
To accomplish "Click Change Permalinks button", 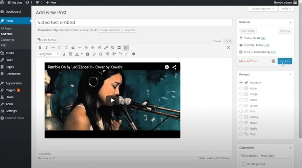I will pos(110,30).
